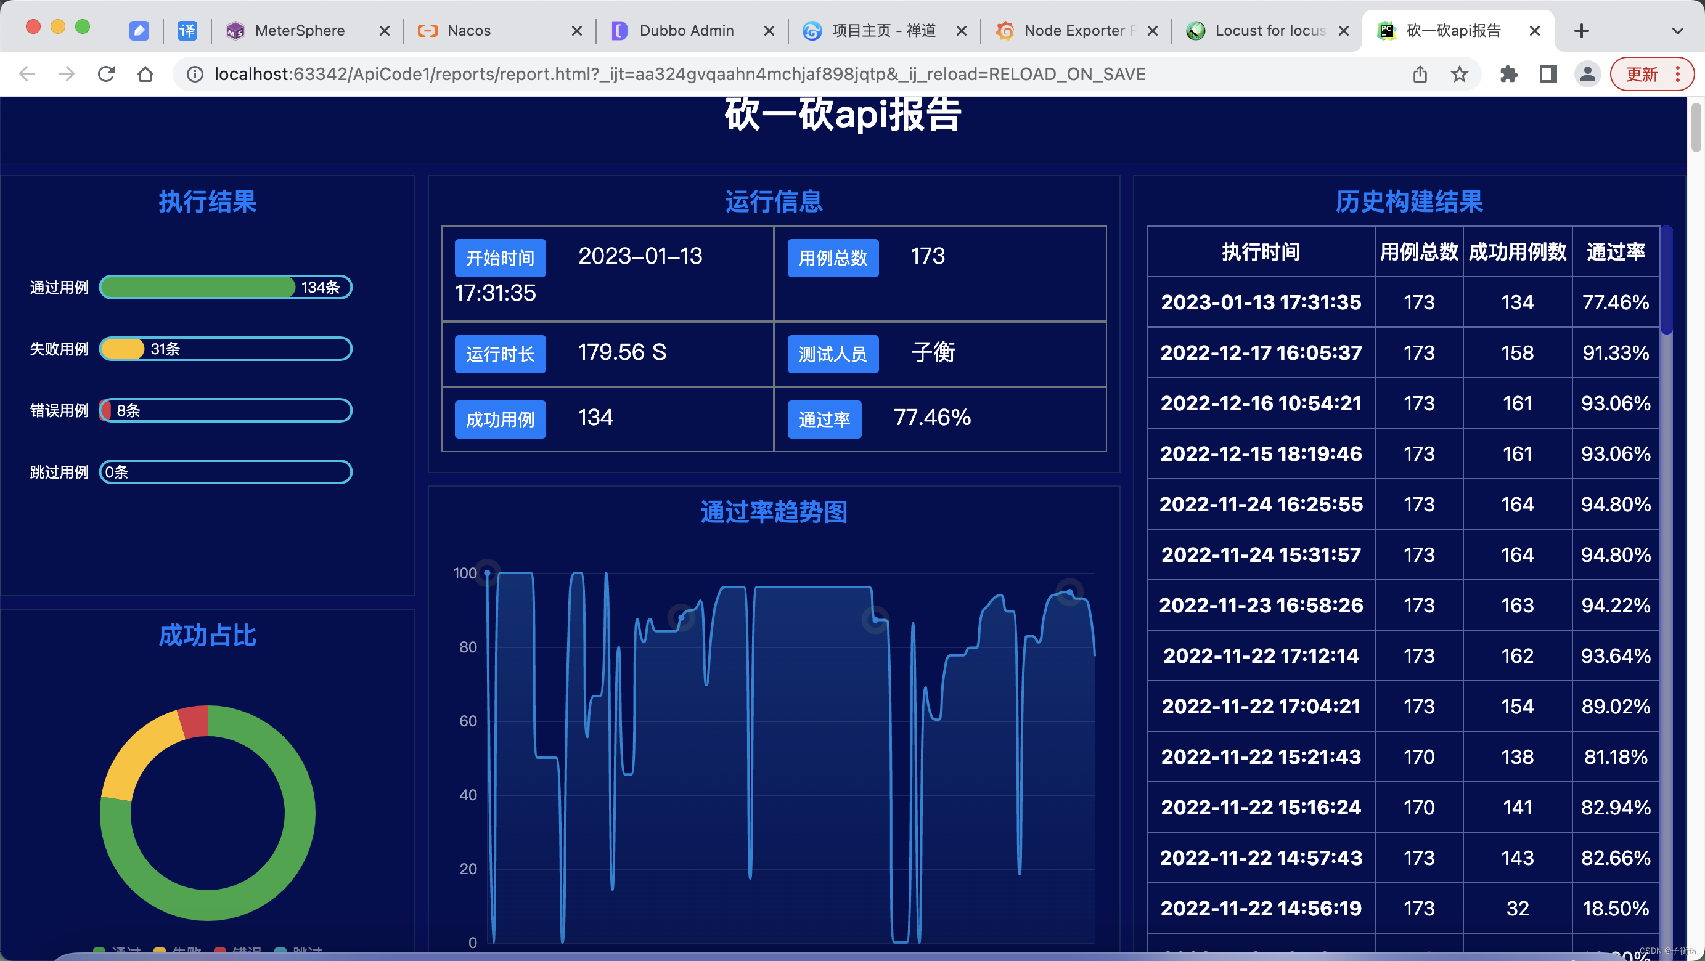Click the 历史构建结果 panel title

coord(1409,201)
